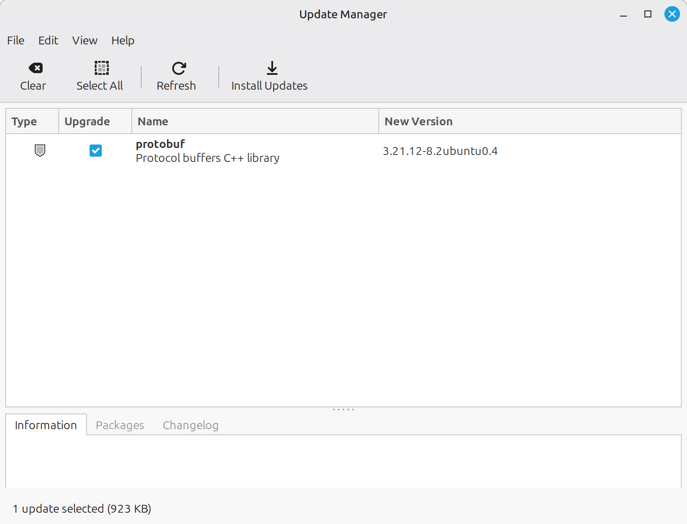Click the Clear toolbar icon
Viewport: 687px width, 524px height.
tap(36, 68)
